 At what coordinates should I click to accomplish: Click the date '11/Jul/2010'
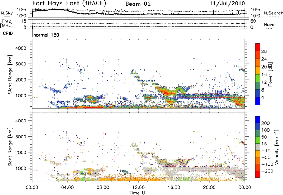pos(227,4)
